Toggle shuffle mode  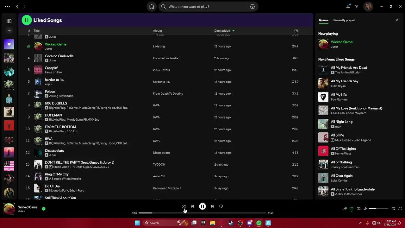click(x=184, y=206)
